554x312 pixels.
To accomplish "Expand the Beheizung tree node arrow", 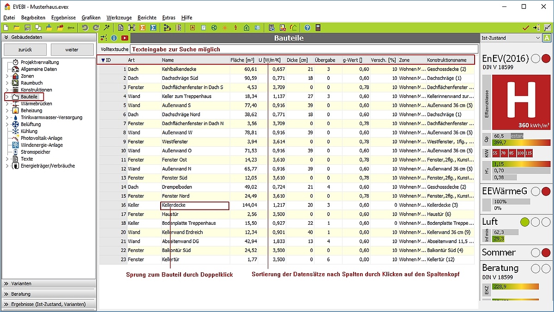I will tap(6, 110).
